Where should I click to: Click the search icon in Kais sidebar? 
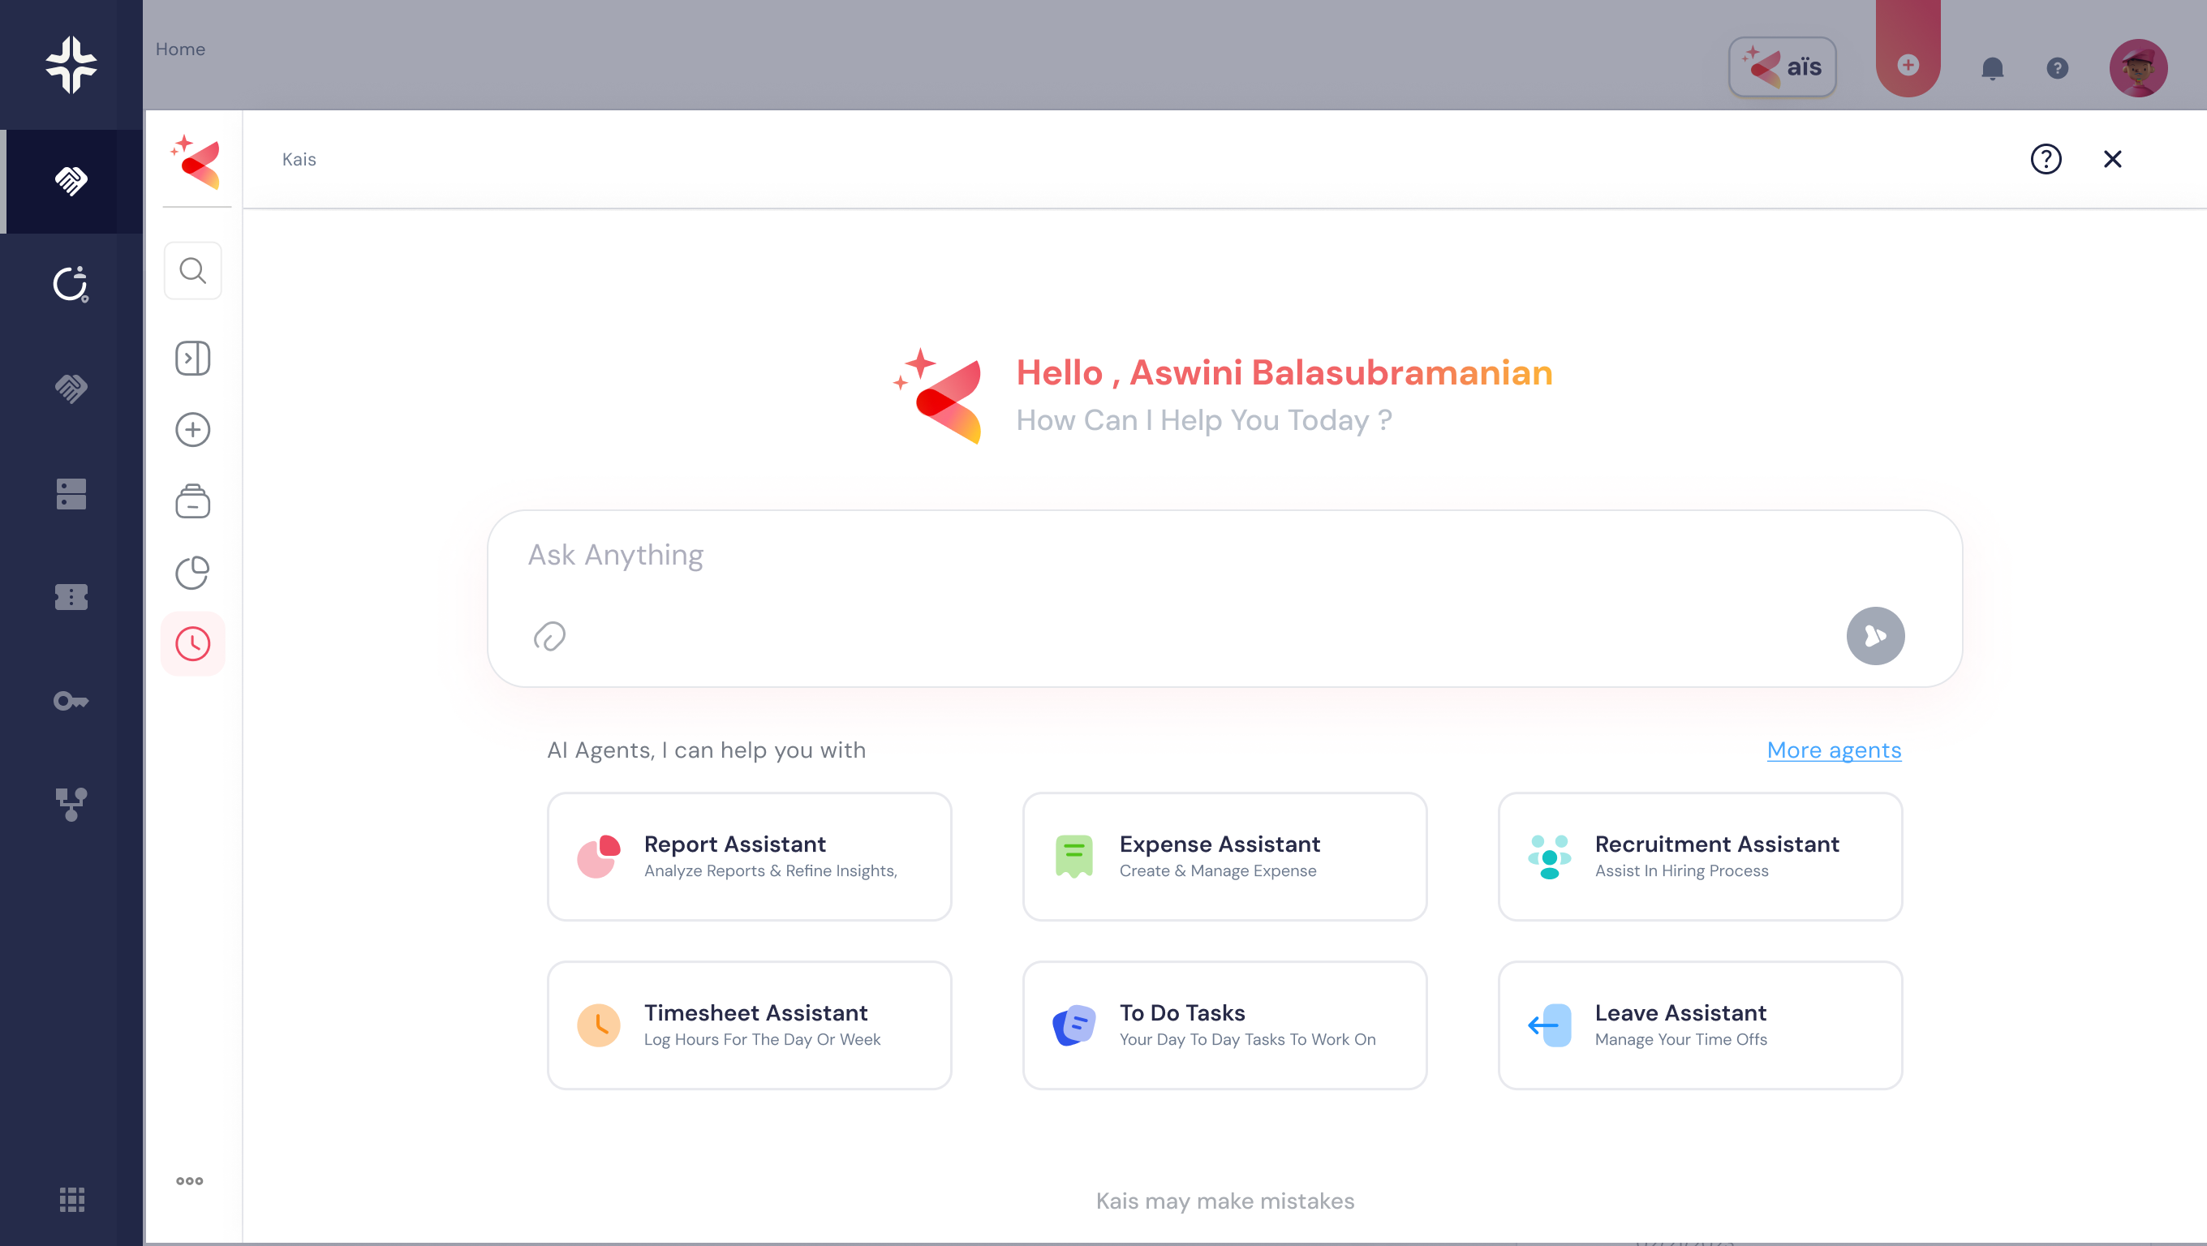[x=193, y=272]
